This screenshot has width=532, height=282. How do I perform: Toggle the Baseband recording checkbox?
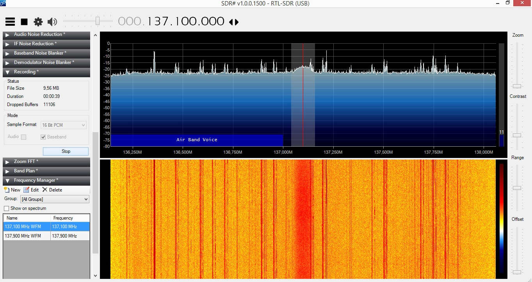[x=43, y=137]
